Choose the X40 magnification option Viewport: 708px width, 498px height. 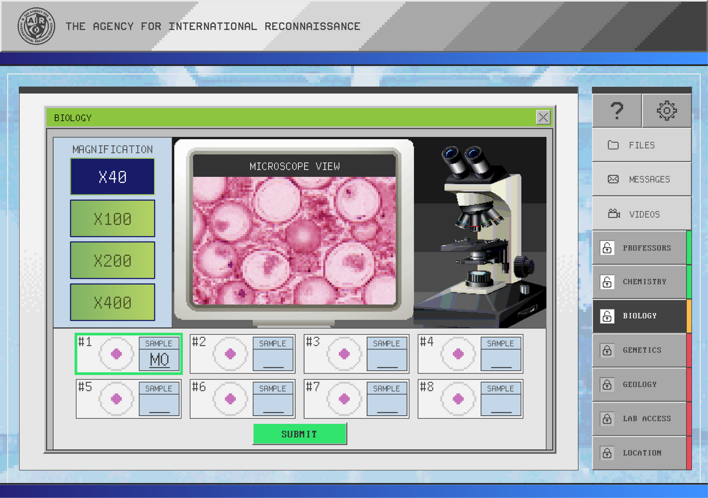[x=112, y=176]
